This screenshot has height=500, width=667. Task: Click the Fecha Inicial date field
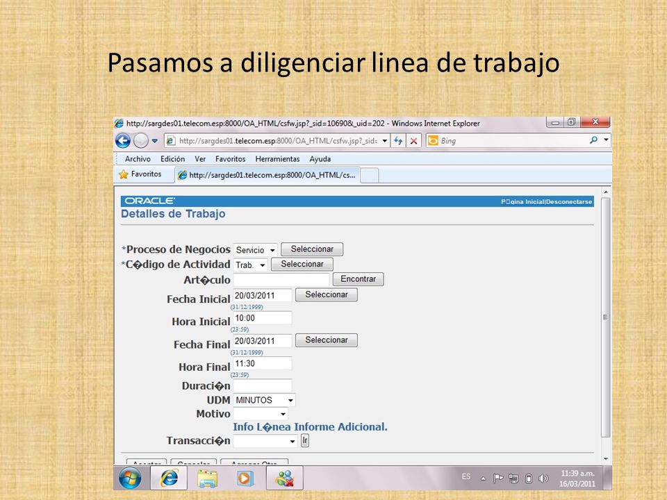coord(263,296)
